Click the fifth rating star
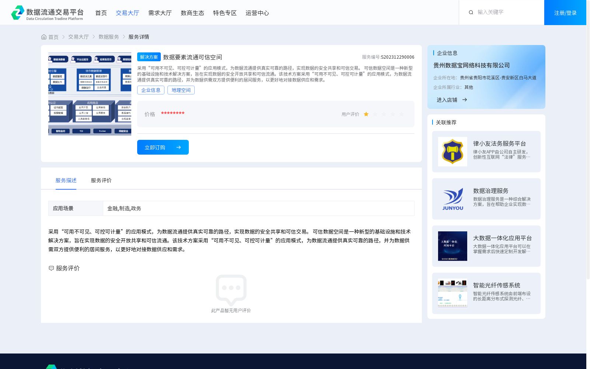Image resolution: width=590 pixels, height=369 pixels. click(402, 114)
